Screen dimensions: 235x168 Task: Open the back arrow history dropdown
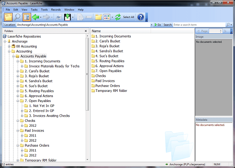tap(41, 17)
